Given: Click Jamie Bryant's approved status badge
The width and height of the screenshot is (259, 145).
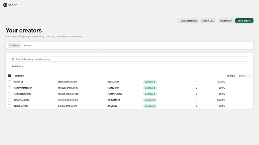Looking at the screenshot, I should click(150, 106).
